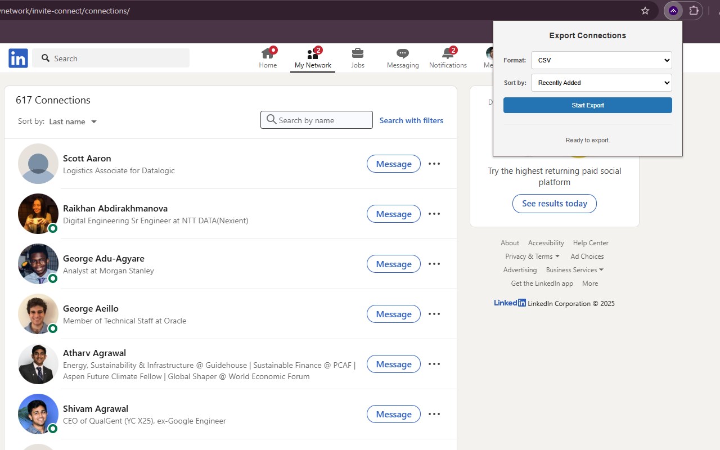The height and width of the screenshot is (450, 720).
Task: Go to Jobs briefcase icon
Action: [x=358, y=53]
